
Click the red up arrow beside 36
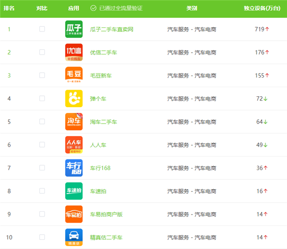(265, 168)
